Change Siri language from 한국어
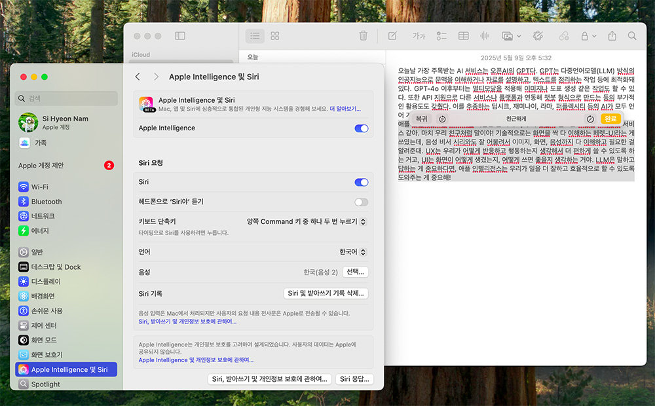655x406 pixels. tap(353, 251)
